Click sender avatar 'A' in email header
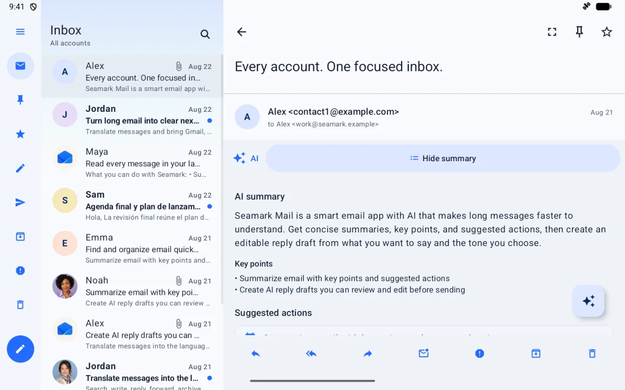Screen dimensions: 625x390 tap(247, 117)
